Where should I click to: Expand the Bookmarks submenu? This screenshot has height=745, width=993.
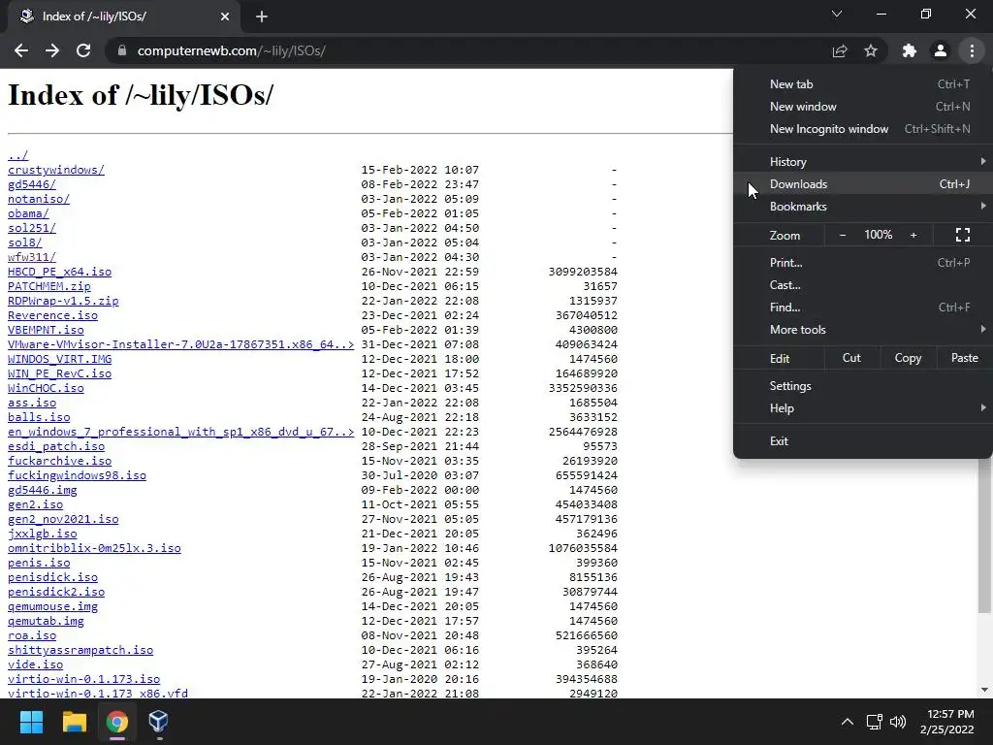click(x=862, y=207)
